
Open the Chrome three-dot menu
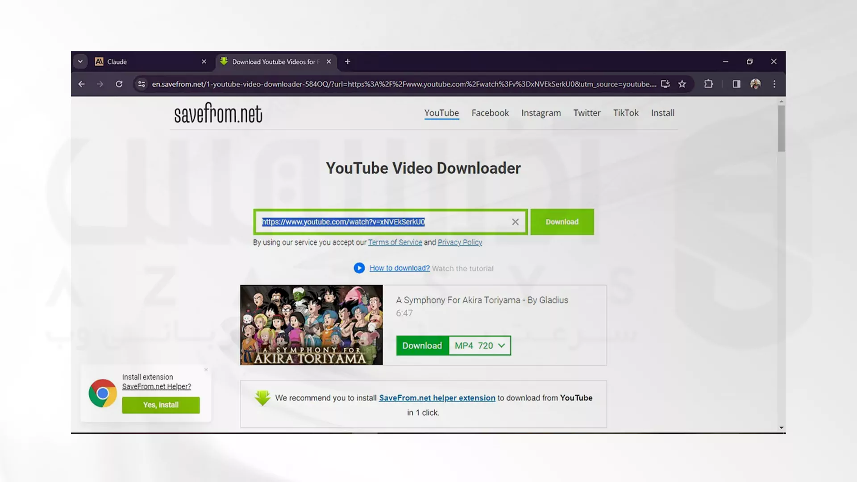(774, 84)
